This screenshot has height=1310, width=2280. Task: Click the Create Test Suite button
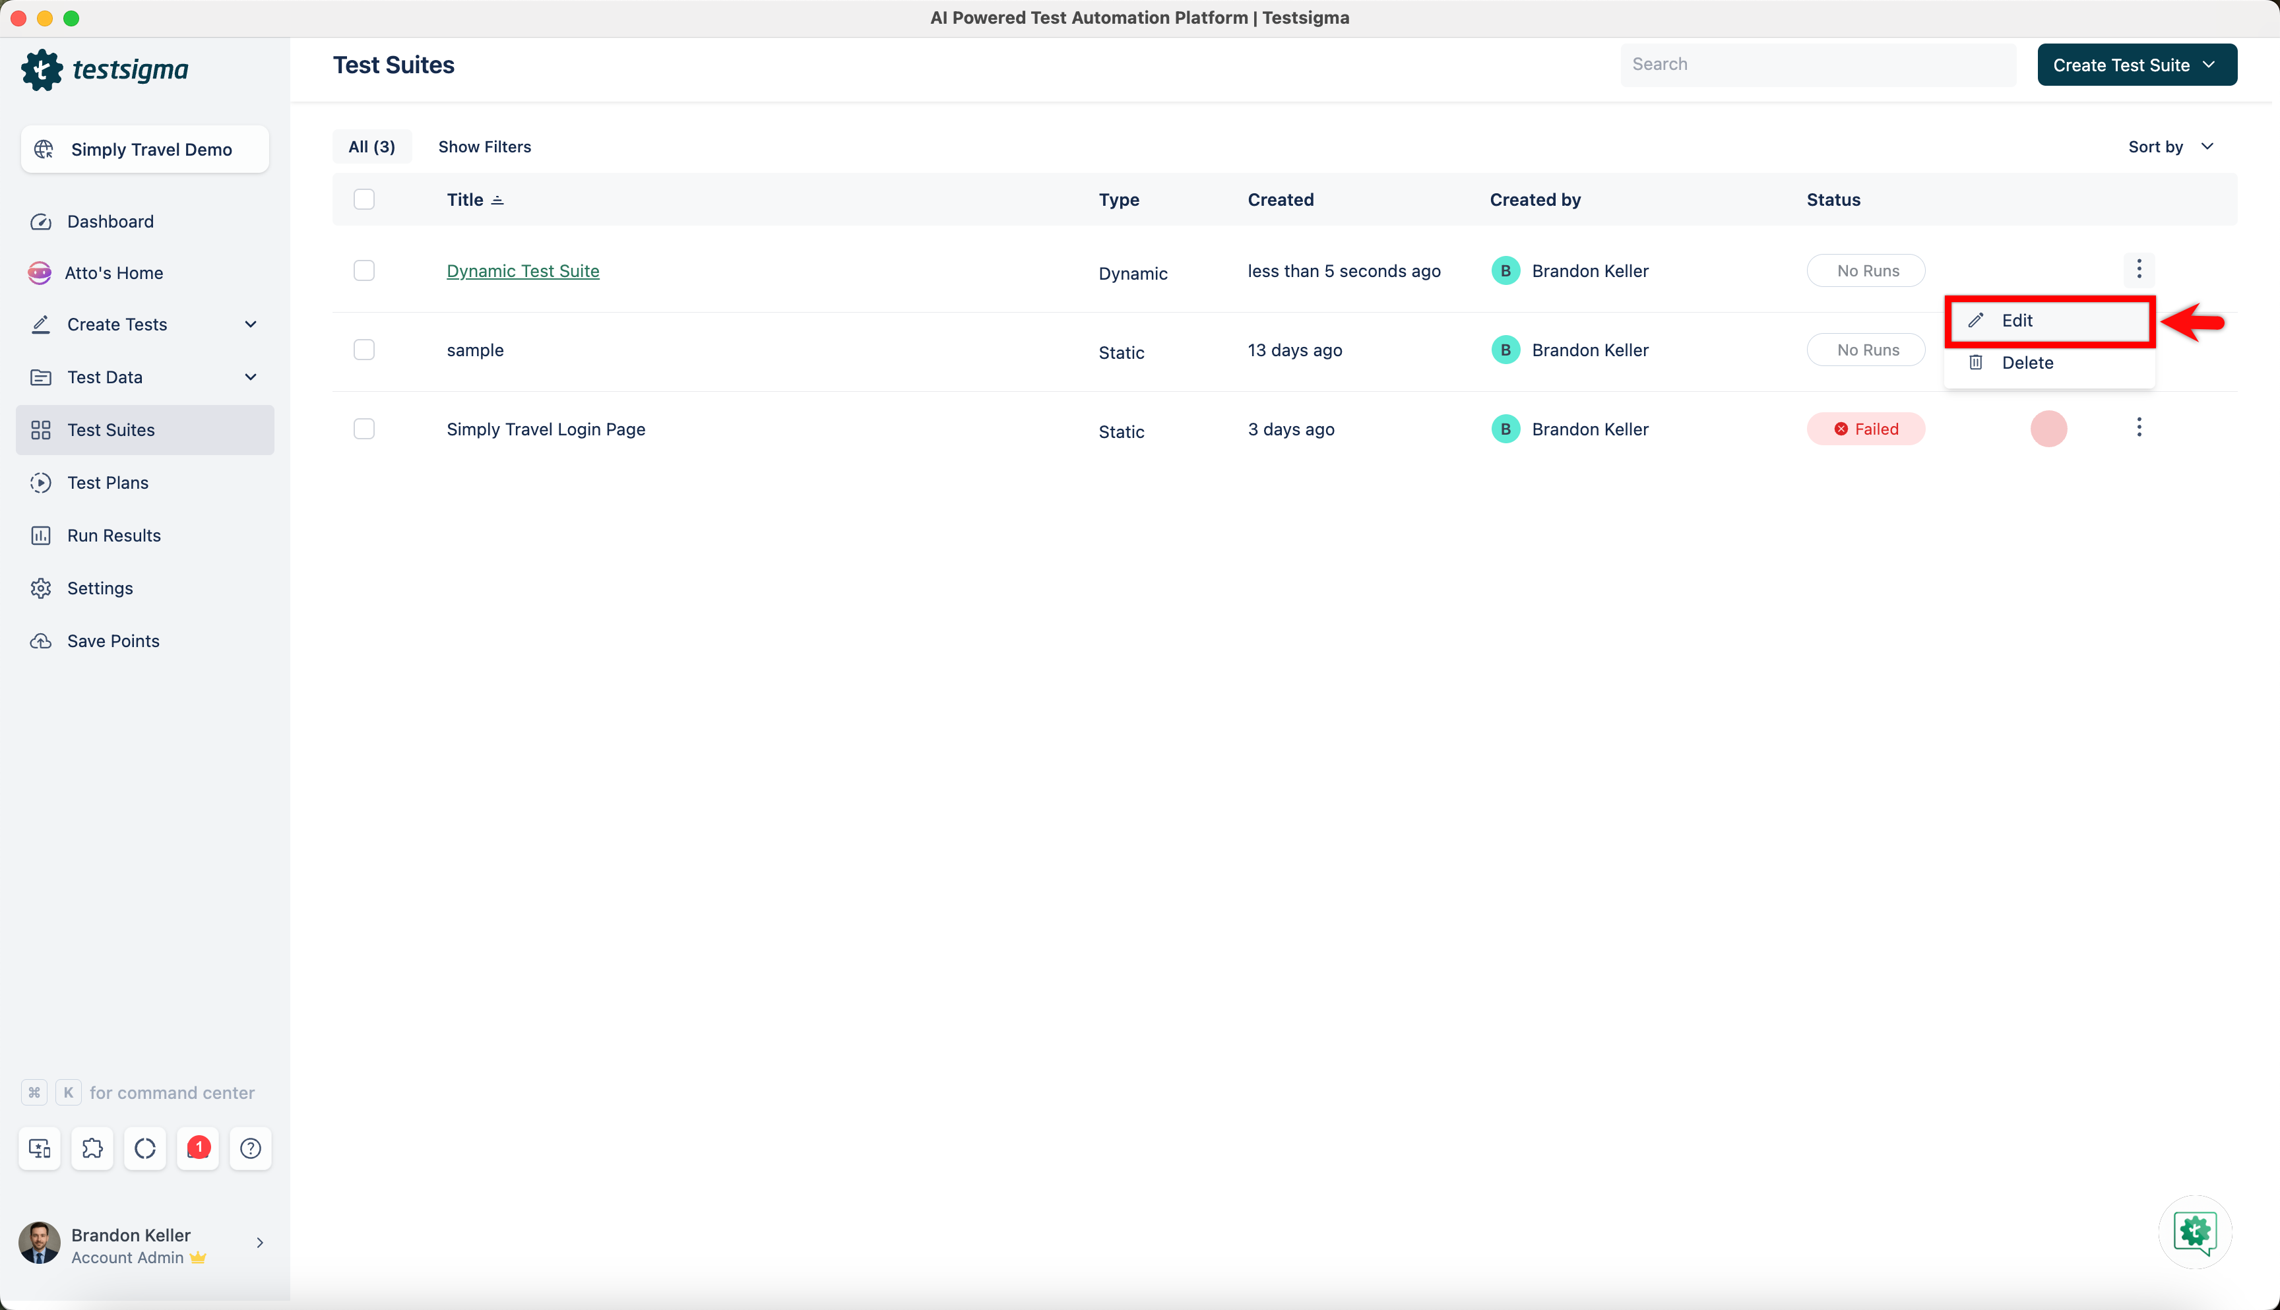2137,64
